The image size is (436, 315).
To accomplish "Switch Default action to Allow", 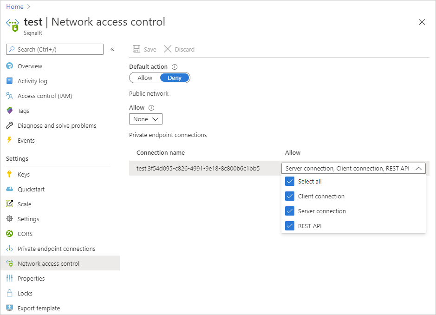I will (145, 78).
